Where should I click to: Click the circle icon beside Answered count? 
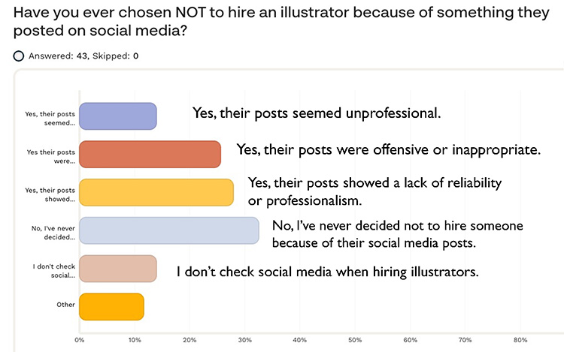pos(18,56)
